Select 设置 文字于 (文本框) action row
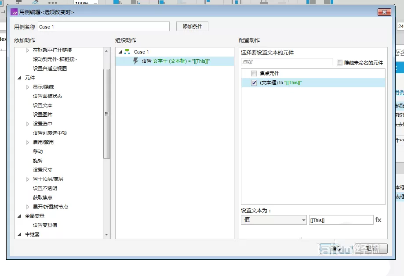Image resolution: width=404 pixels, height=276 pixels. (x=175, y=61)
